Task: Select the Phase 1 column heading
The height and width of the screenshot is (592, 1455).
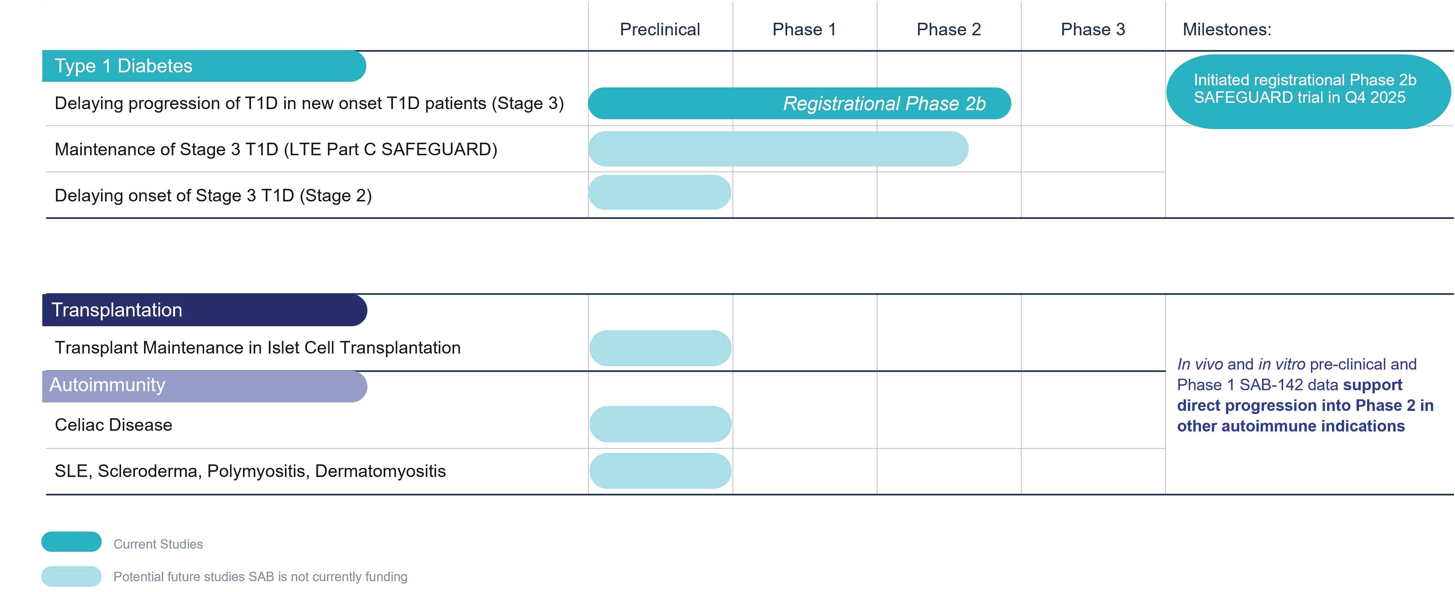Action: pos(804,29)
